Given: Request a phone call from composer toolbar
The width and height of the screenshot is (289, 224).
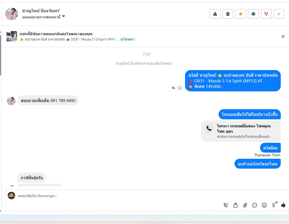Looking at the screenshot, I should [226, 205].
